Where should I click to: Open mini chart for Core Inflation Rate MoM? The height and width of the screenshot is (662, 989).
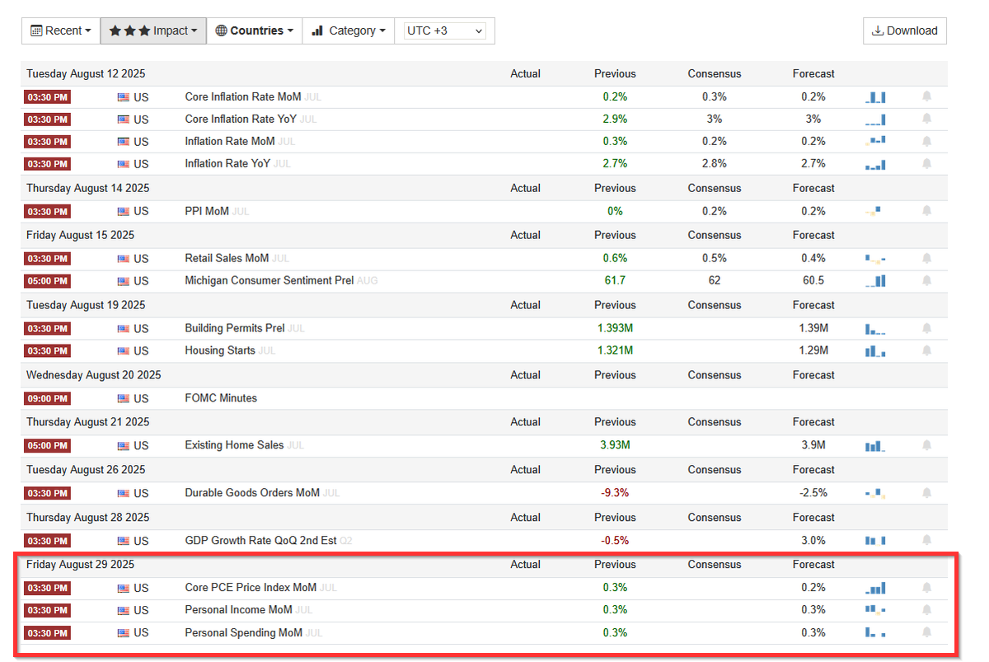[x=875, y=97]
